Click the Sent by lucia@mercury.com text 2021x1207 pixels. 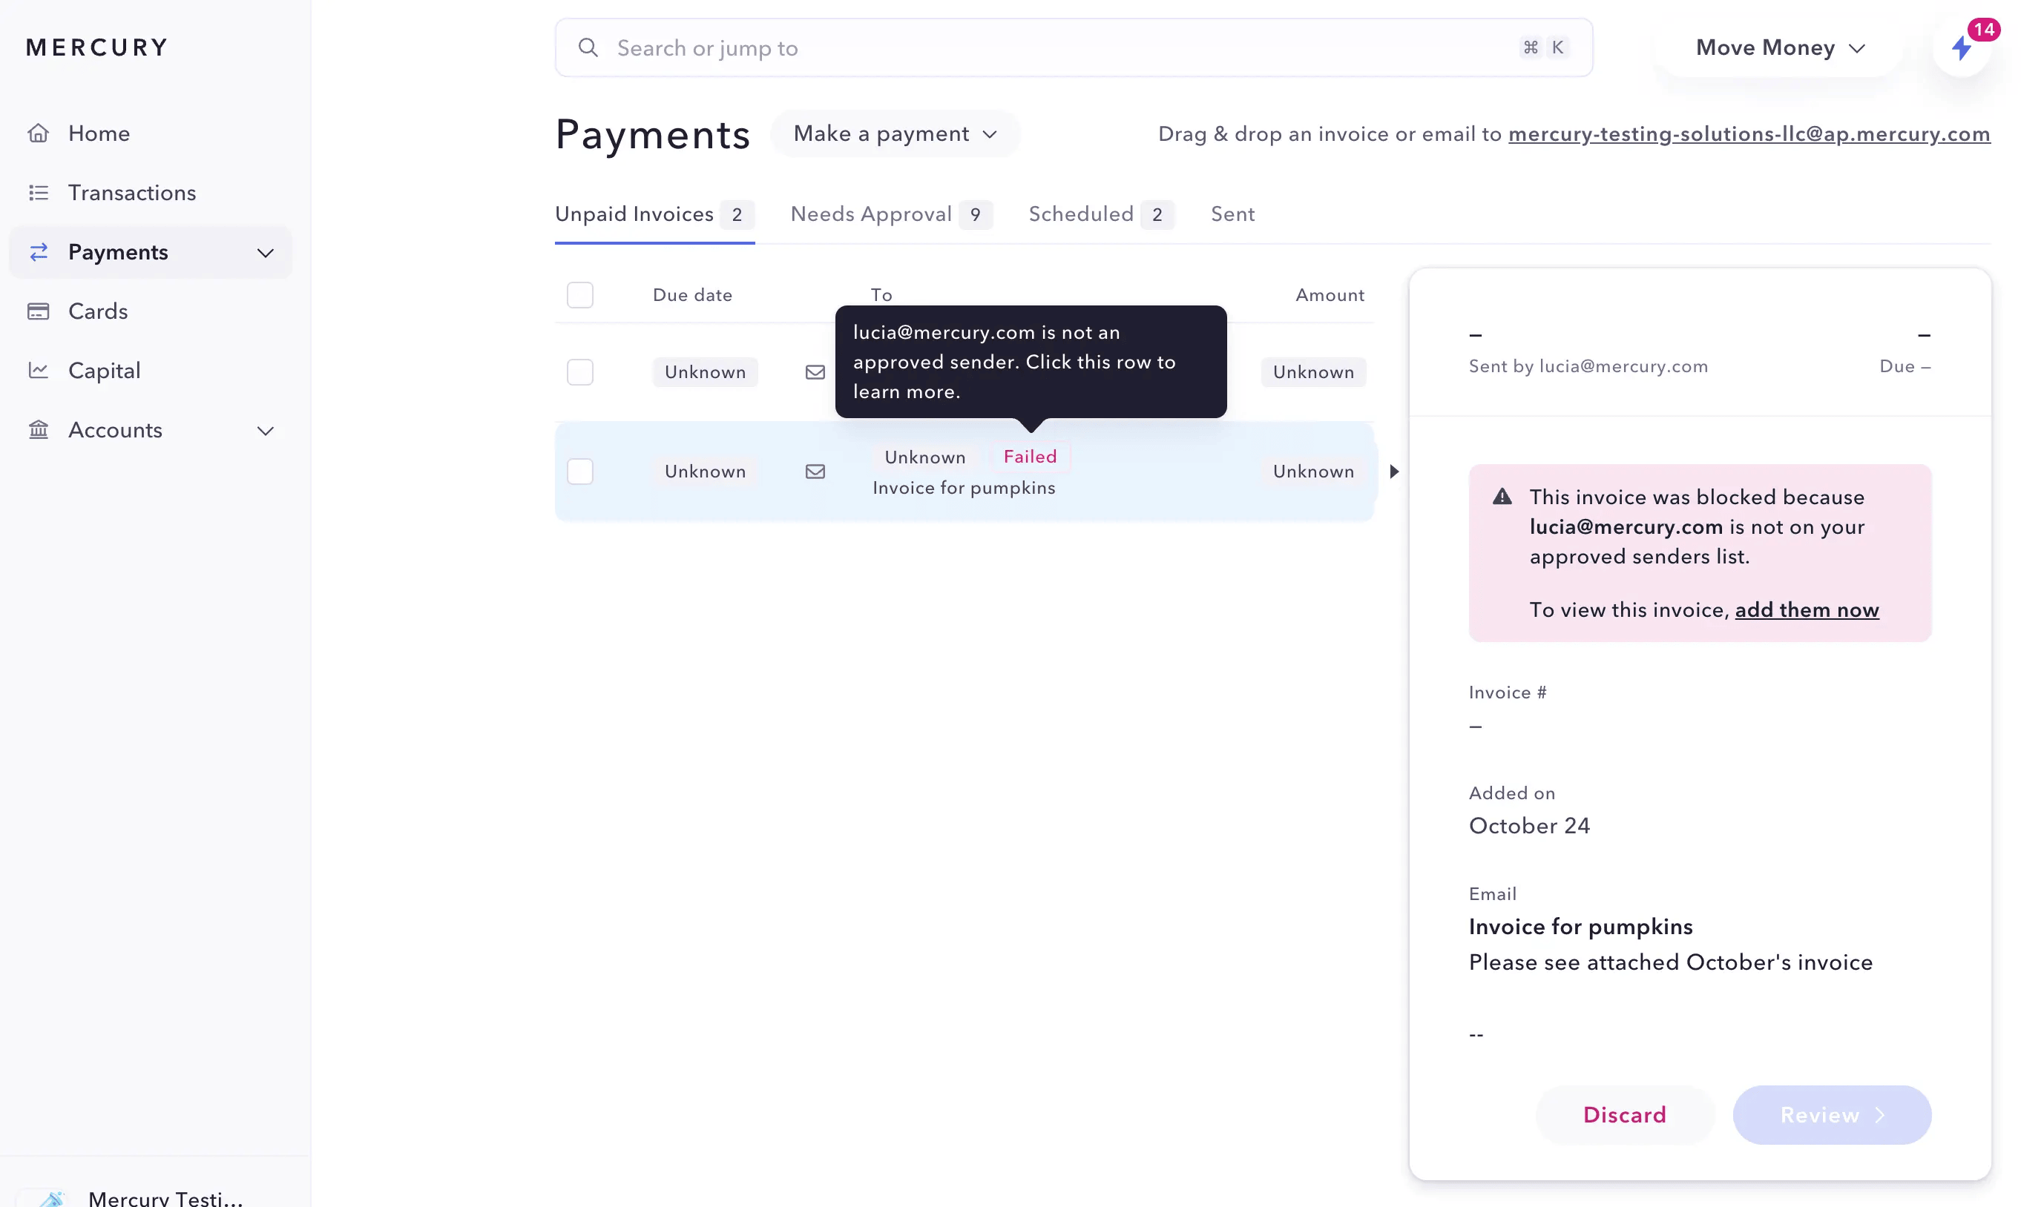[1587, 366]
